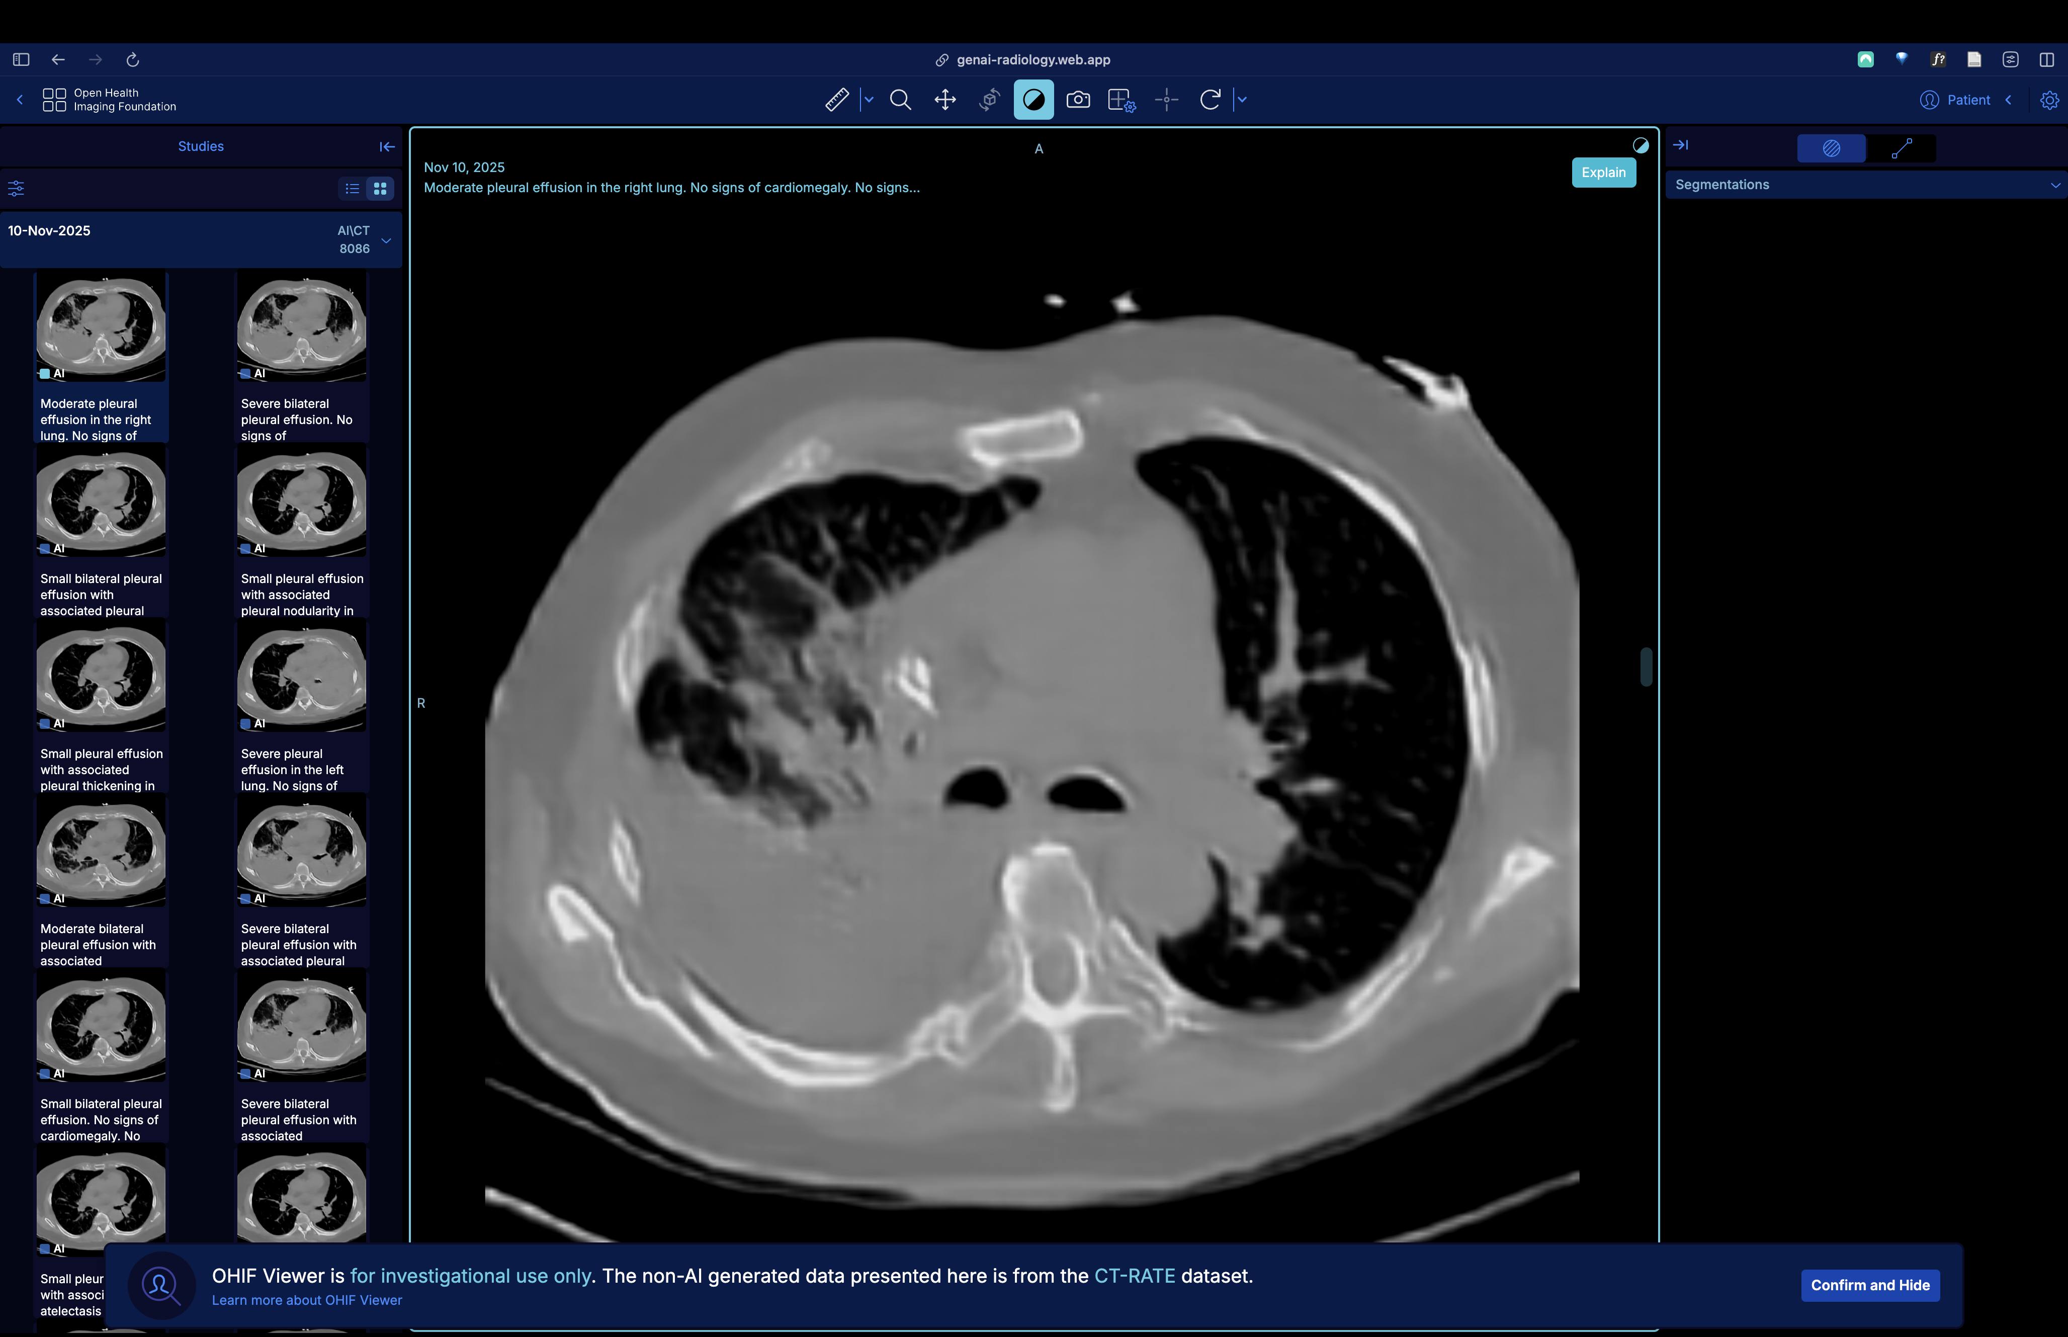The height and width of the screenshot is (1337, 2068).
Task: Open the browser tab overview icon
Action: point(2011,59)
